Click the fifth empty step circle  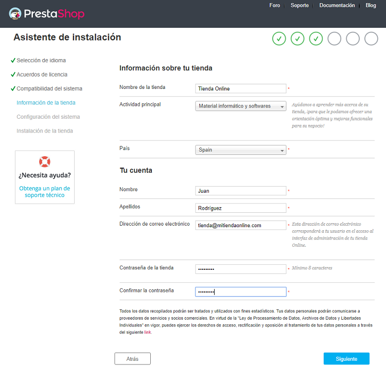coord(353,39)
